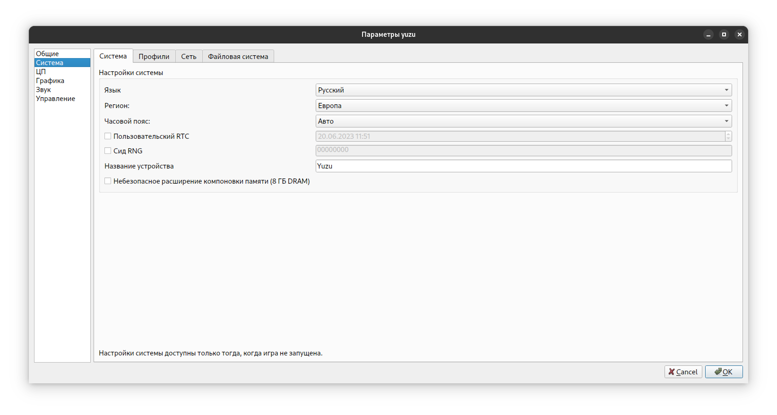Click the RNG seed field showing 00000000
This screenshot has height=415, width=777.
524,151
